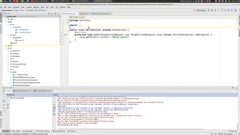Click the hide icon on the Run panel header
The width and height of the screenshot is (240, 135).
tap(236, 88)
